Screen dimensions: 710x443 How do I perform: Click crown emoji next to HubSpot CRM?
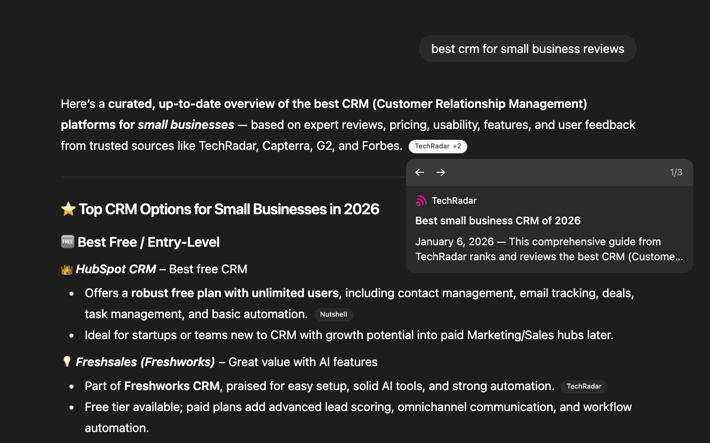[67, 270]
